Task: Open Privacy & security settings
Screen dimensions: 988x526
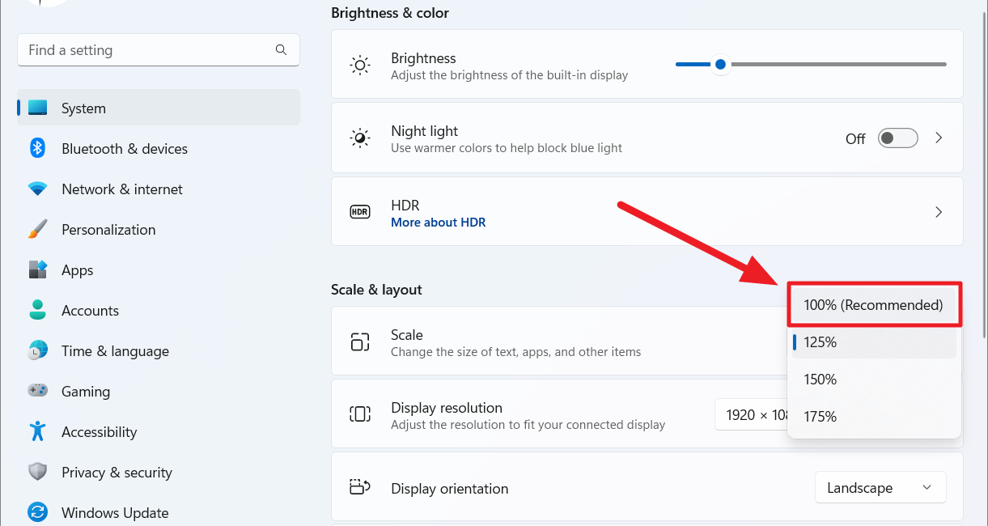Action: (159, 472)
